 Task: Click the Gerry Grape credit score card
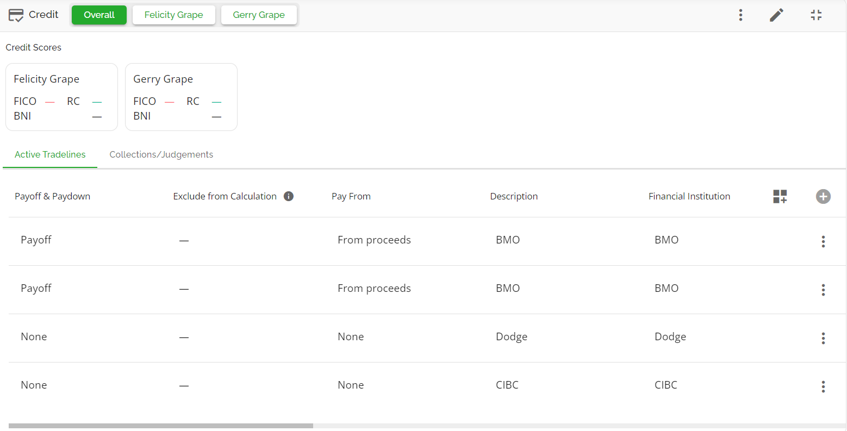(x=181, y=97)
